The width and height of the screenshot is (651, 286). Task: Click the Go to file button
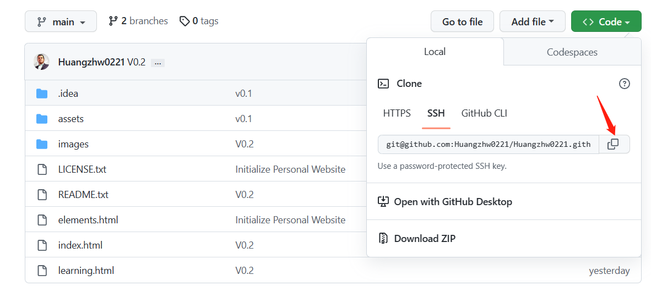click(463, 21)
